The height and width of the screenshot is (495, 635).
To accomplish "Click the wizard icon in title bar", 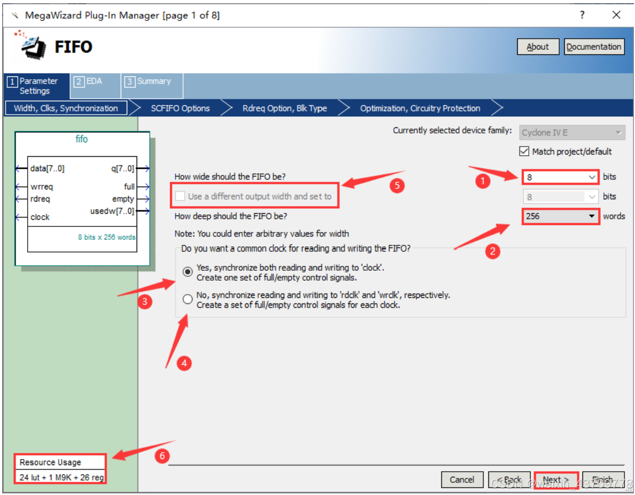I will coord(15,16).
